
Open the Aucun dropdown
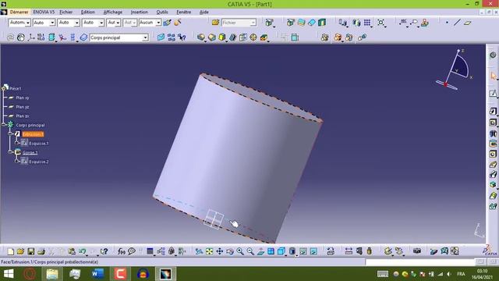pos(150,23)
